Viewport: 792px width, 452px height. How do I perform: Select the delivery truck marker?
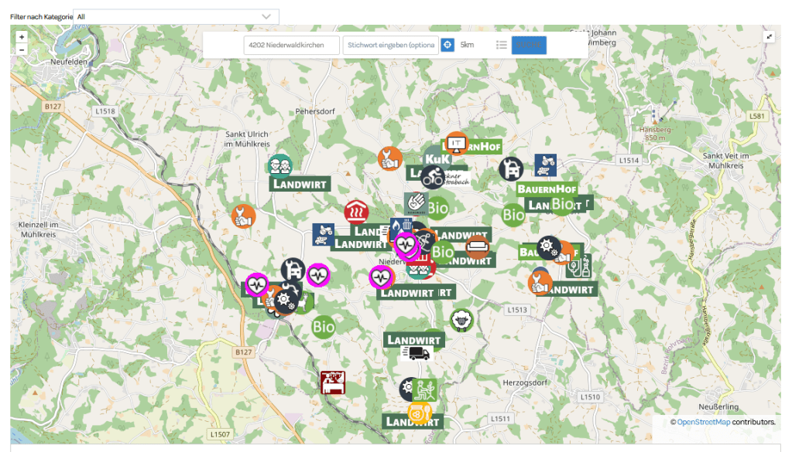[416, 353]
